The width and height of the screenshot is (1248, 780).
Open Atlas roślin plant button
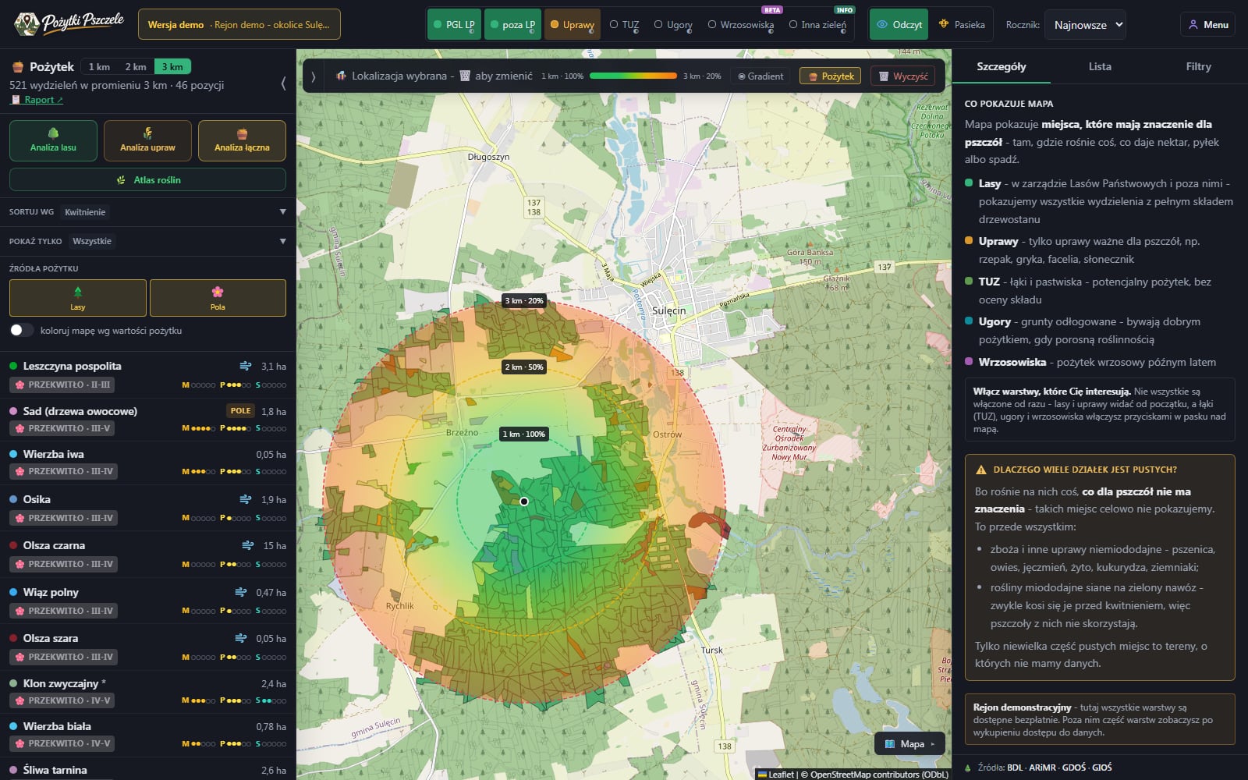coord(147,179)
